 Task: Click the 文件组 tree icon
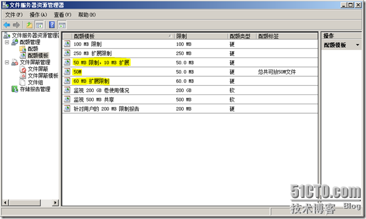[x=23, y=82]
